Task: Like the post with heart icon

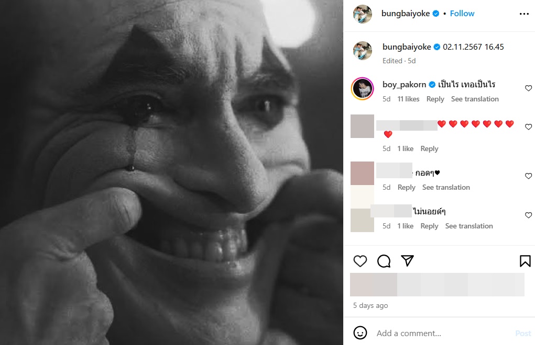Action: [x=360, y=261]
